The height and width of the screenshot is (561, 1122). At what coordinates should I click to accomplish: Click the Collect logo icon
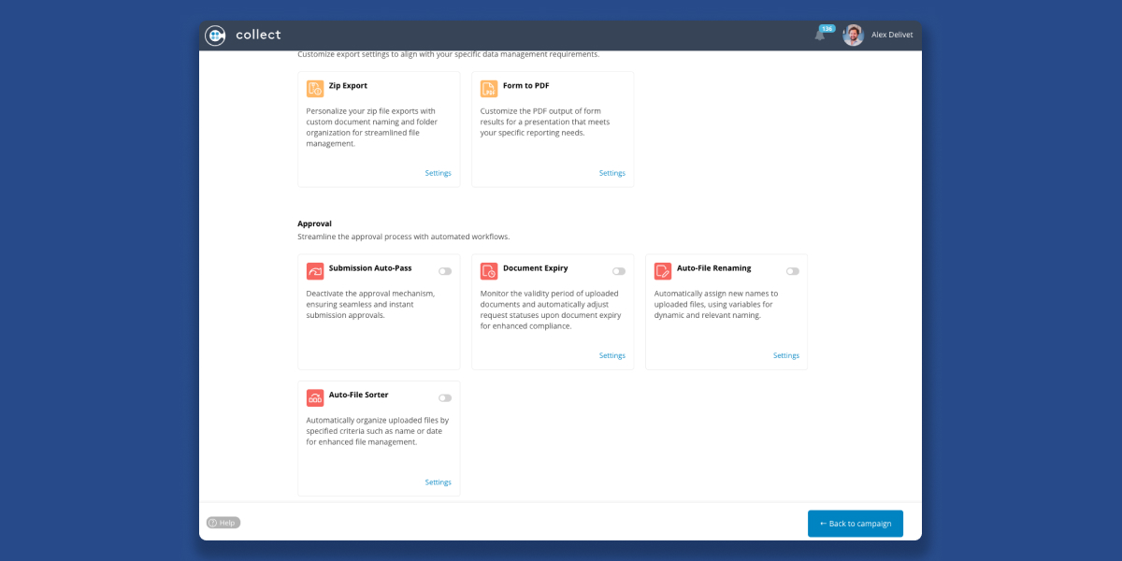(x=216, y=36)
